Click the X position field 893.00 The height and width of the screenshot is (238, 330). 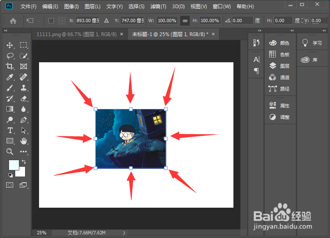[x=88, y=20]
